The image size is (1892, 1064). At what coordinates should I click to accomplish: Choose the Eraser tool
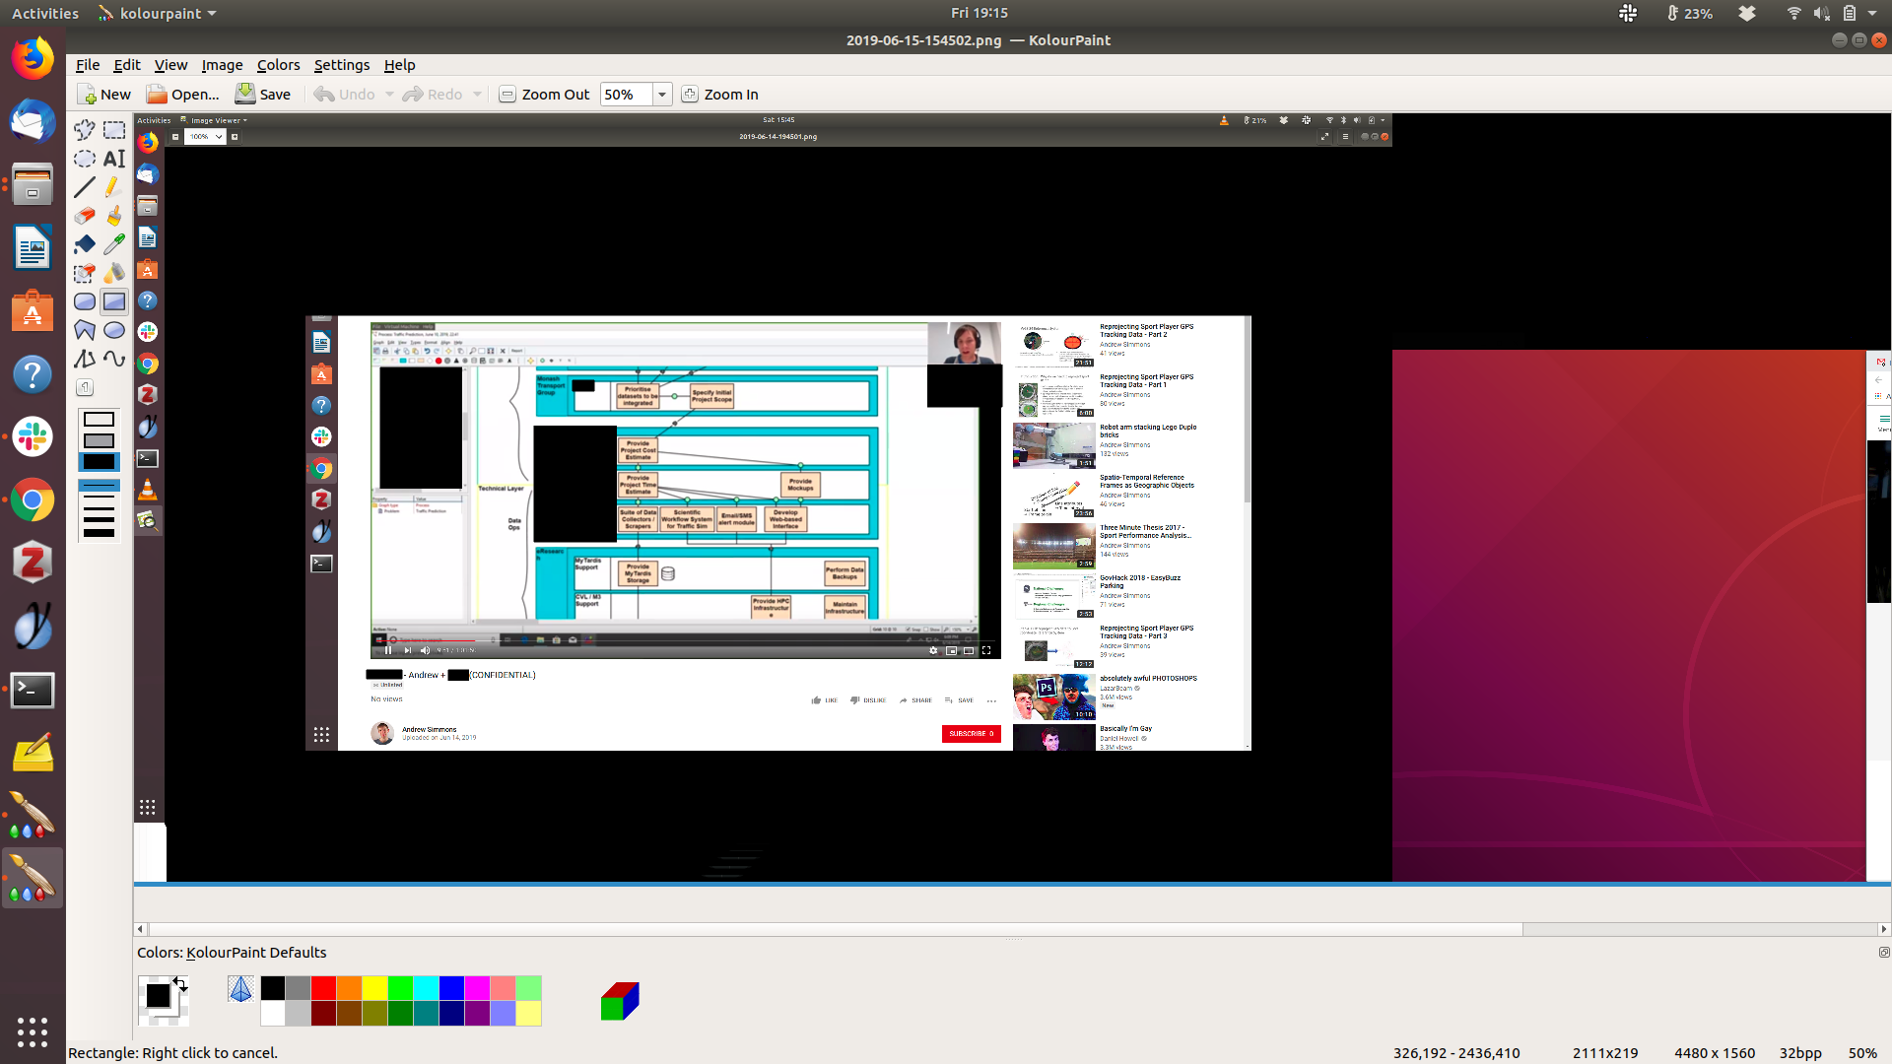85,216
